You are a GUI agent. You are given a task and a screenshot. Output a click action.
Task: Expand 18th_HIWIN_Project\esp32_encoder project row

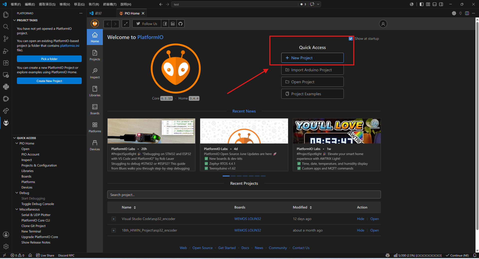[114, 230]
